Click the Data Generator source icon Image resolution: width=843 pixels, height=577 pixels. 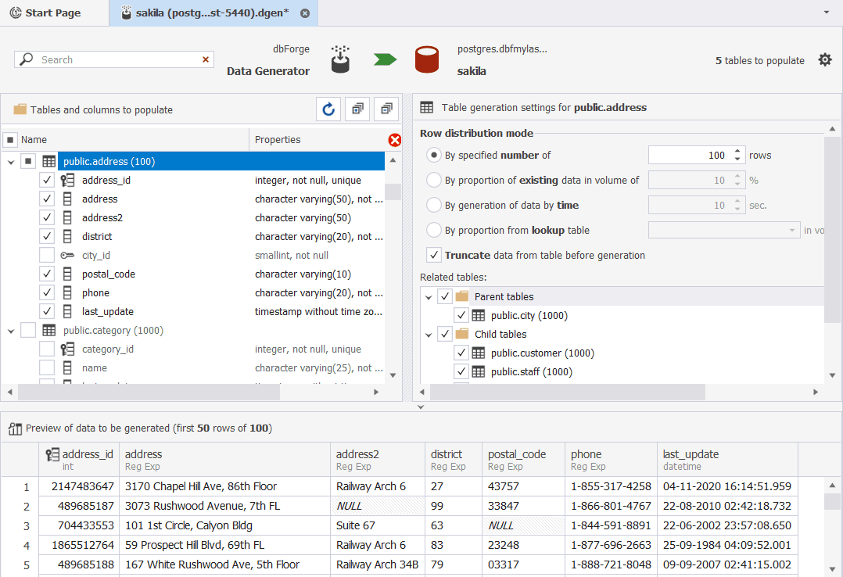pyautogui.click(x=340, y=60)
